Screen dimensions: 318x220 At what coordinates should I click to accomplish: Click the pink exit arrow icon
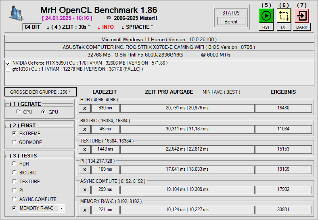301,16
